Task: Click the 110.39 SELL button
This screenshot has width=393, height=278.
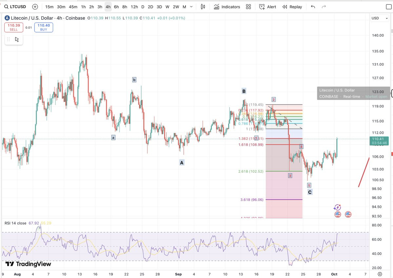Action: click(x=14, y=27)
